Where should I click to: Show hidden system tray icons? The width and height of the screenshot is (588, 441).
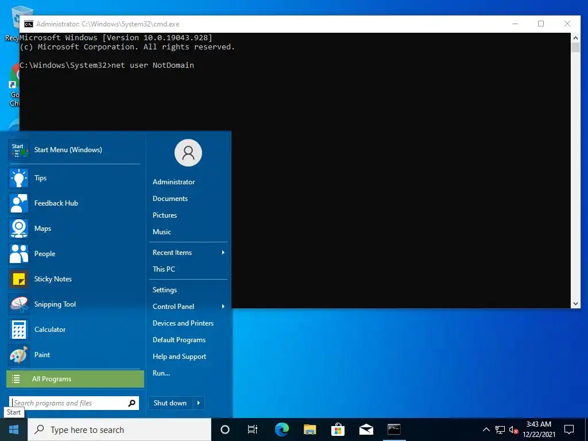[486, 430]
